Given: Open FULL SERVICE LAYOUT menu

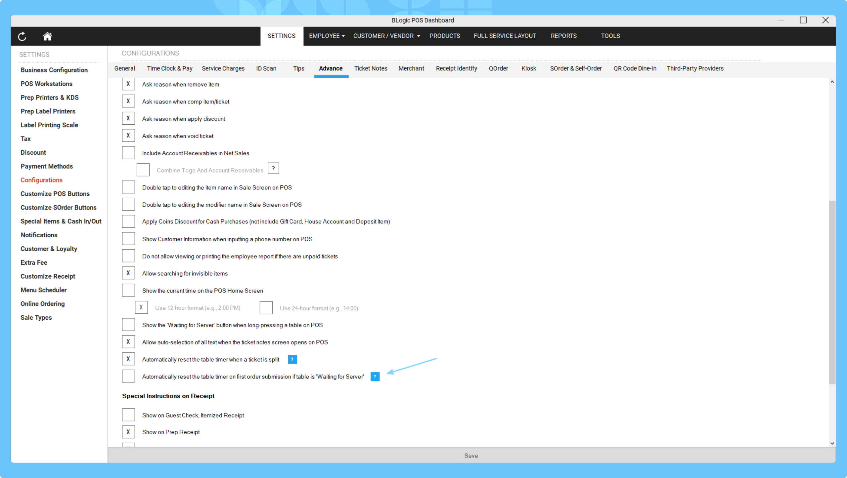Looking at the screenshot, I should point(505,36).
